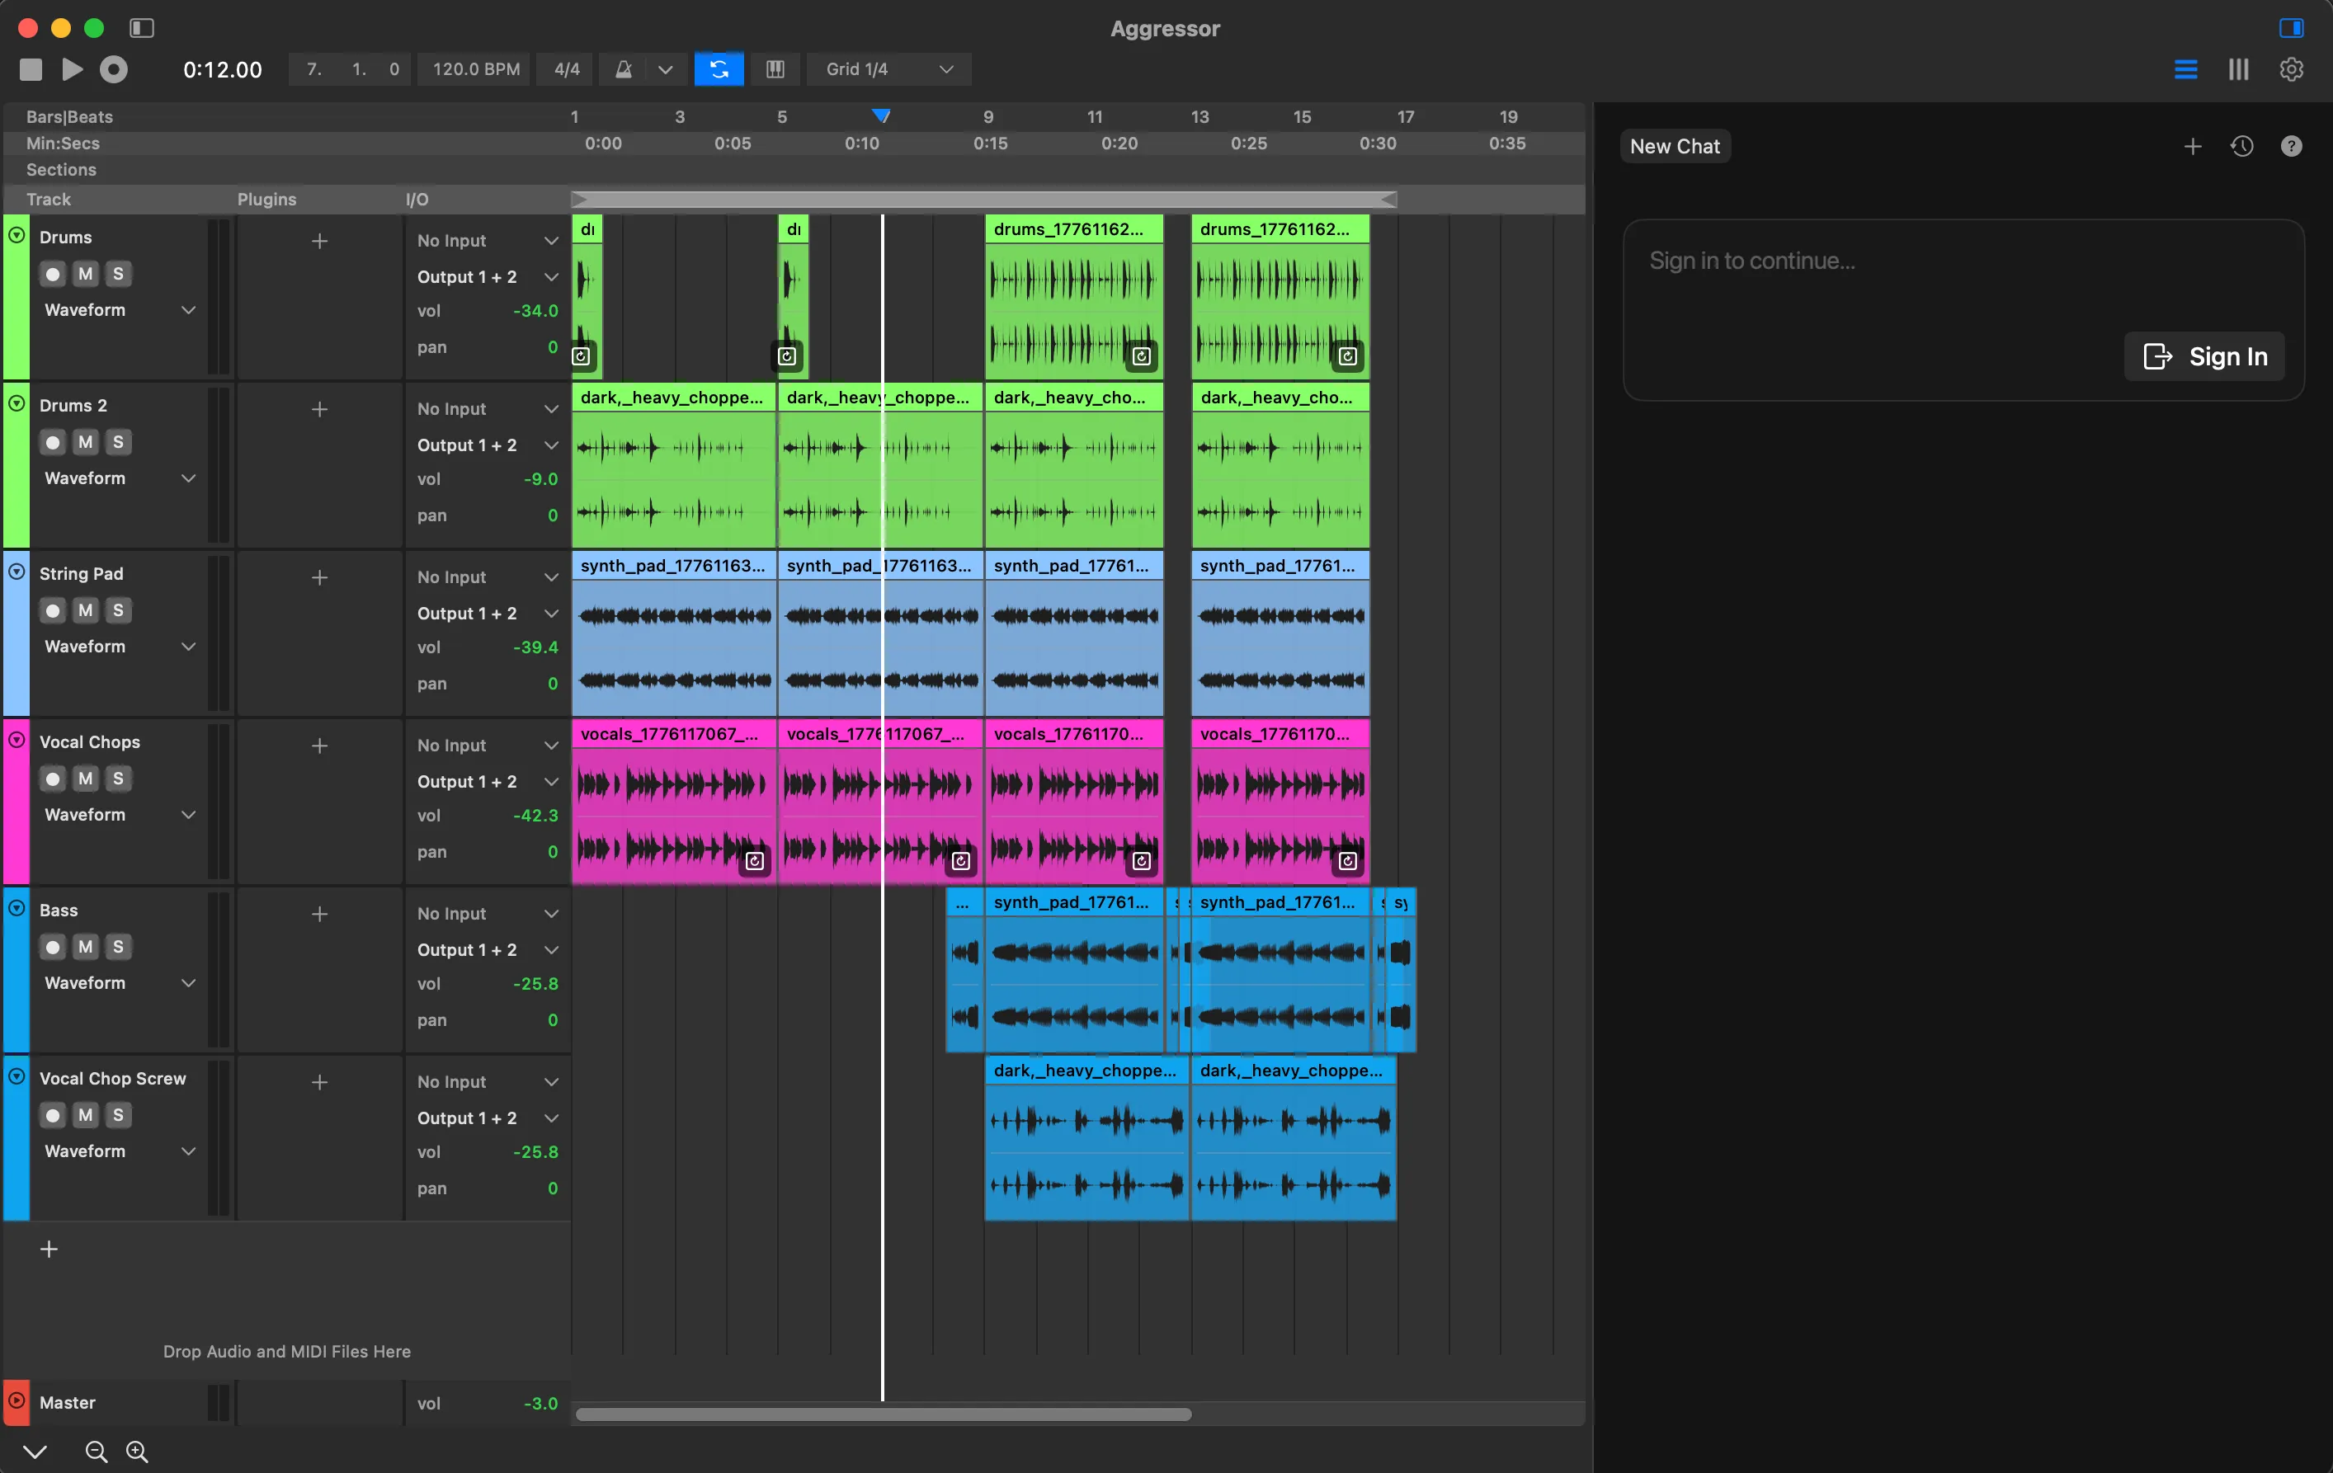Image resolution: width=2333 pixels, height=1473 pixels.
Task: Toggle loop playback button
Action: pyautogui.click(x=719, y=68)
